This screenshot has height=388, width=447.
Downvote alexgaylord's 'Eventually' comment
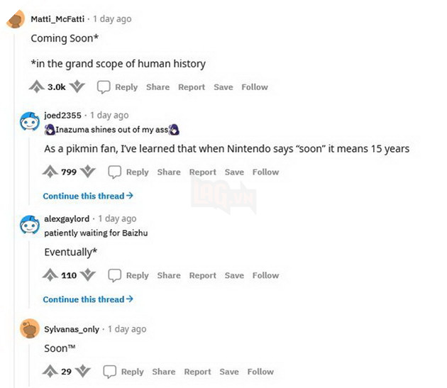point(88,275)
